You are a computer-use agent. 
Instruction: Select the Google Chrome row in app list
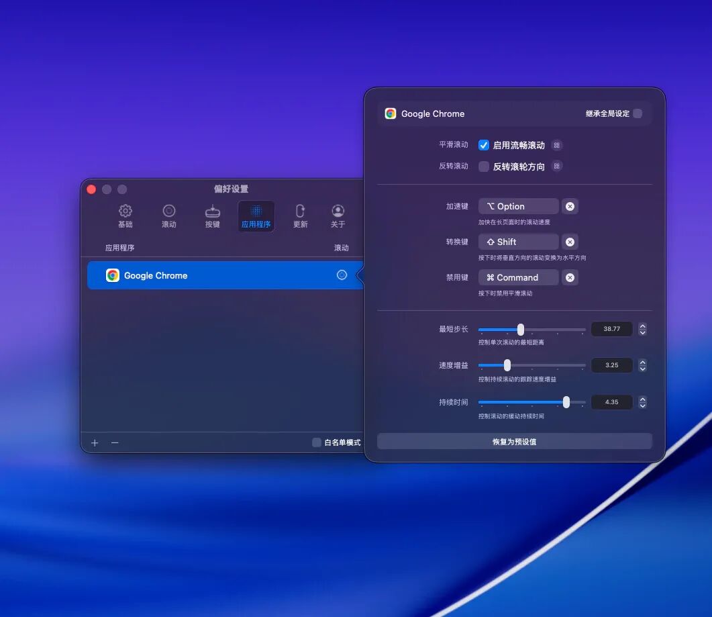[x=225, y=275]
